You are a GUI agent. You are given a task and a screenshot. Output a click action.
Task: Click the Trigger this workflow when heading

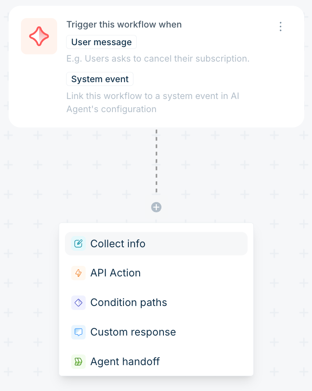point(124,25)
